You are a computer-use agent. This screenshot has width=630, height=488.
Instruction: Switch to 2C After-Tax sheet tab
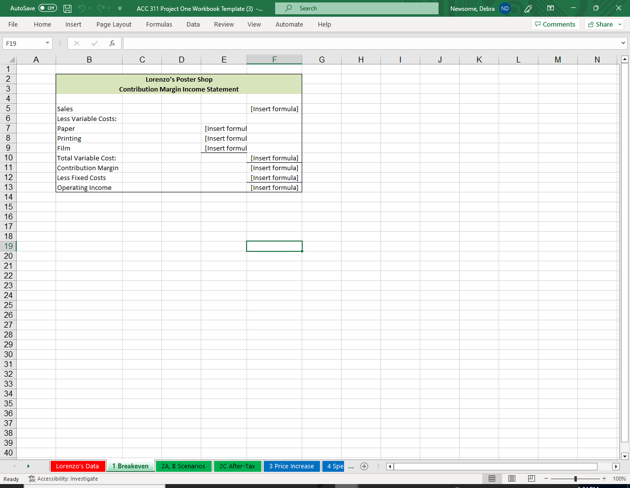click(x=237, y=466)
